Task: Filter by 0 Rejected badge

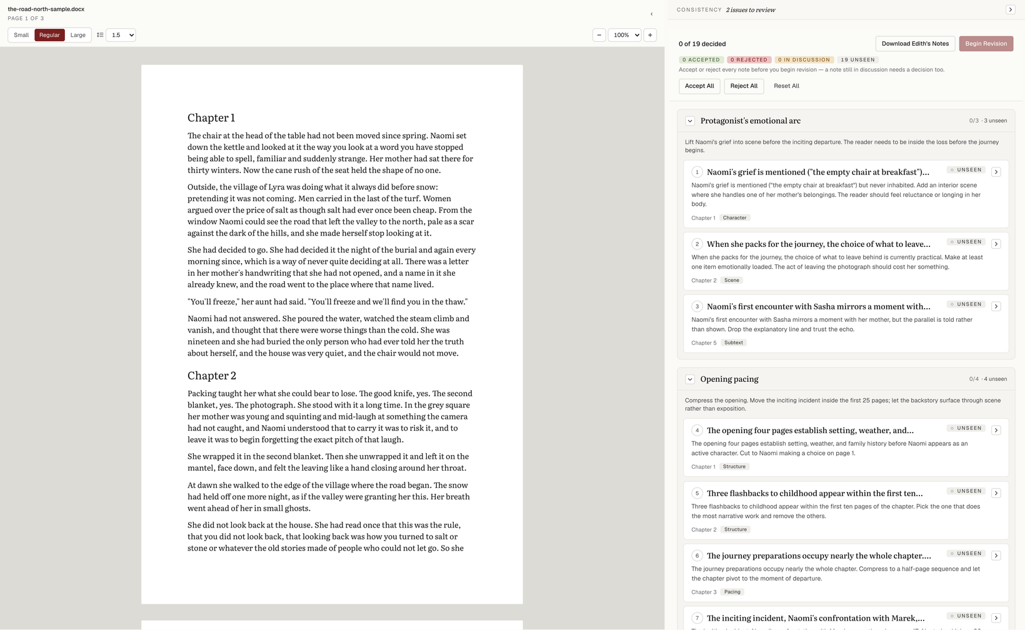Action: tap(749, 60)
